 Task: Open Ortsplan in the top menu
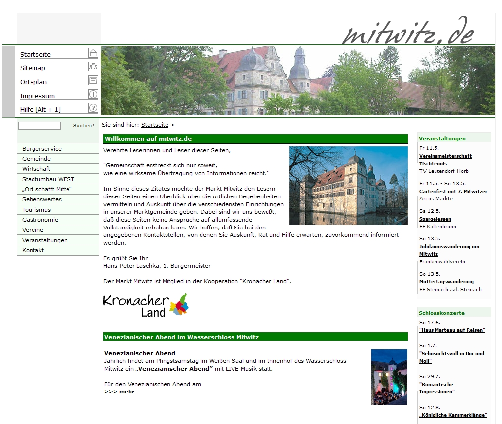click(x=33, y=82)
